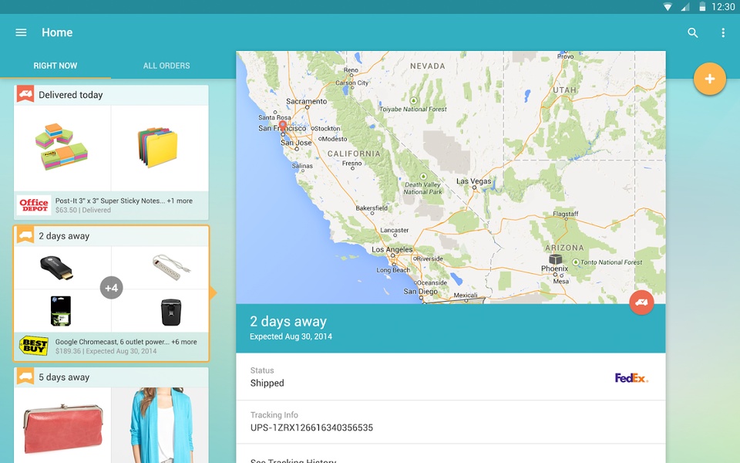Click the FedEx carrier logo
The image size is (740, 463).
tap(631, 378)
